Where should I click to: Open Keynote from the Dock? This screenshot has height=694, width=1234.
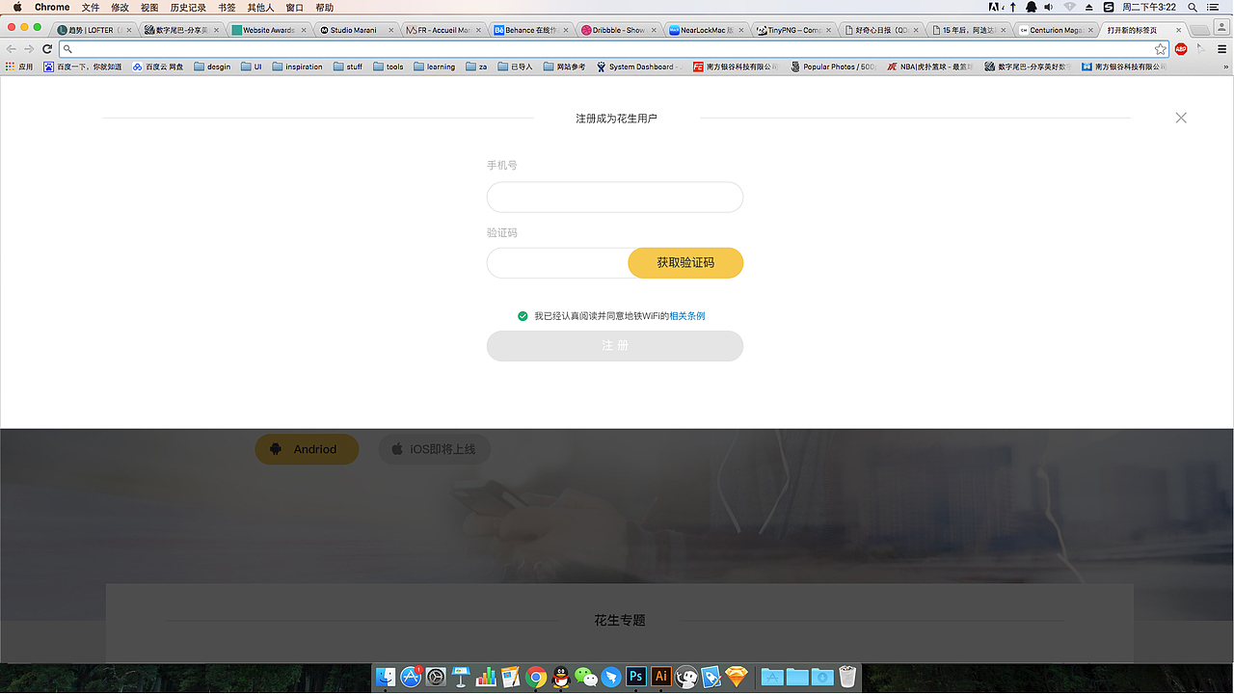[461, 677]
